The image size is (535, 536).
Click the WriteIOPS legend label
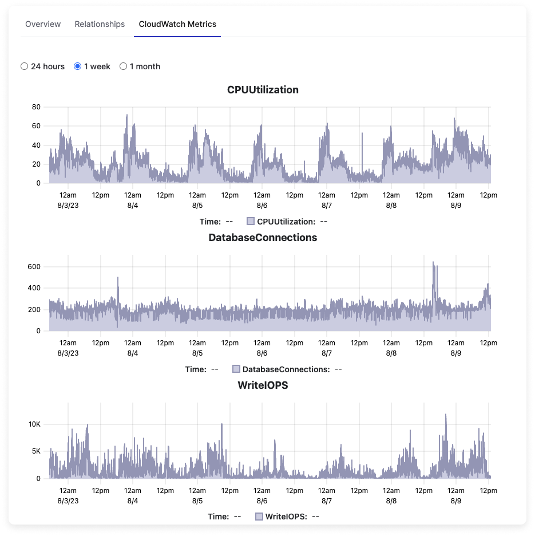pyautogui.click(x=286, y=517)
